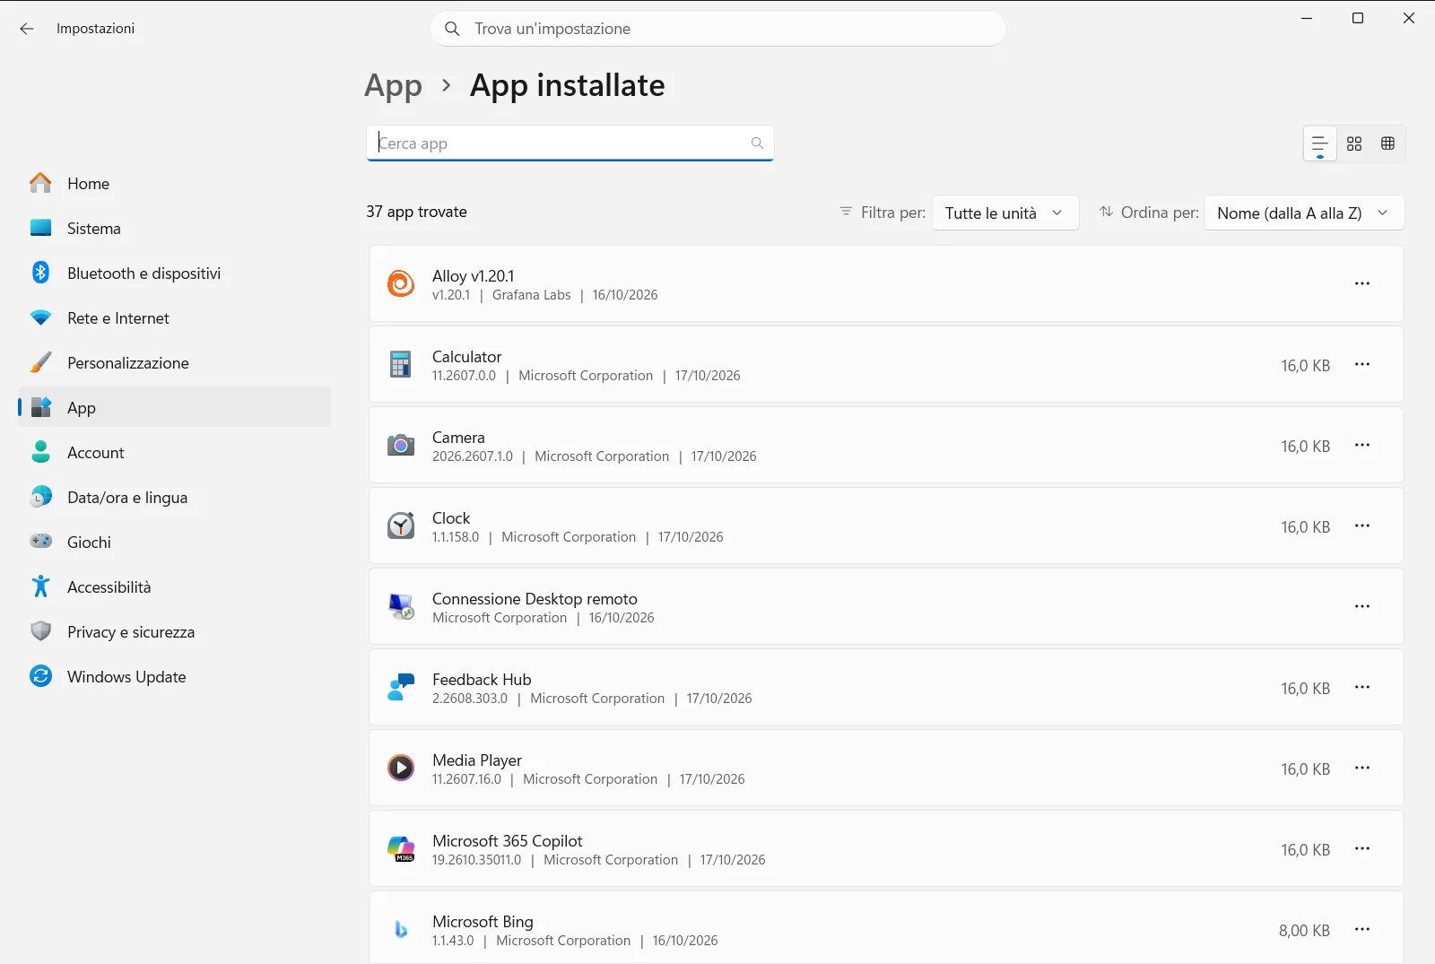Click the 37 app trovate text

click(416, 212)
